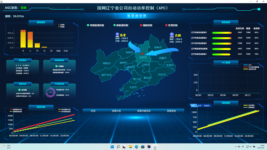Click the 辽宁新能源测试断面 usage bar
This screenshot has width=267, height=150.
221,49
